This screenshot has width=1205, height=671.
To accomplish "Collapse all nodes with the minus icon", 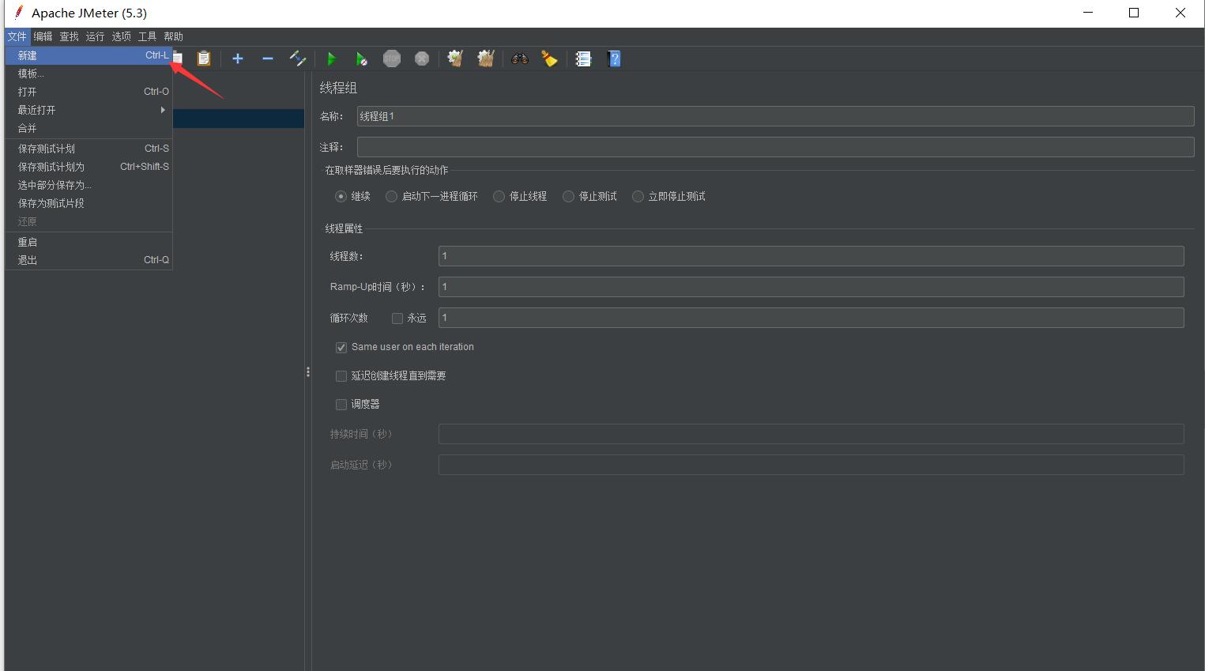I will [x=268, y=58].
